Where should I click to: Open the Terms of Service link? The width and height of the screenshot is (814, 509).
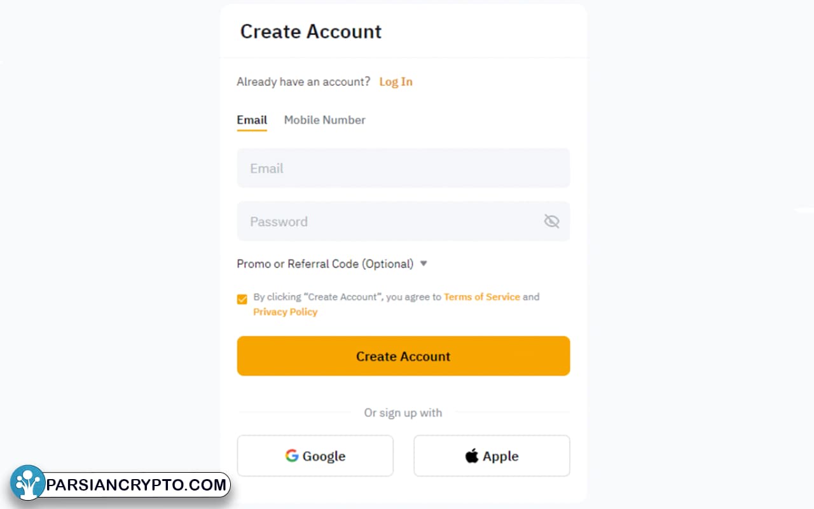(x=481, y=296)
